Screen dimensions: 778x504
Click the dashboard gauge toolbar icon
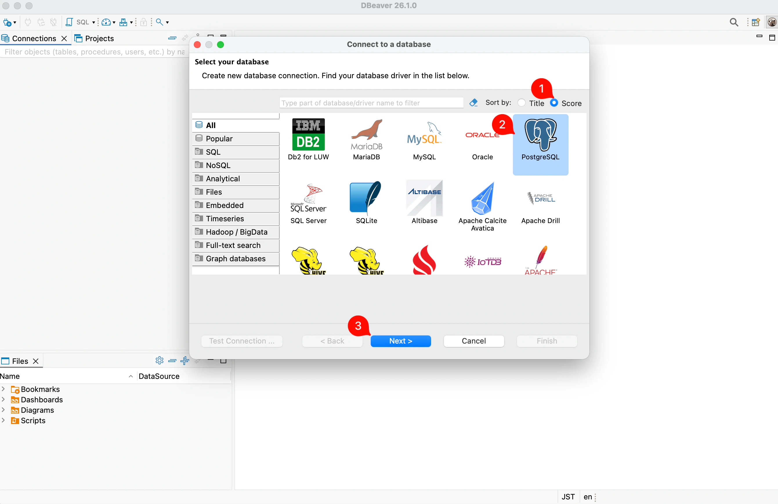[106, 22]
